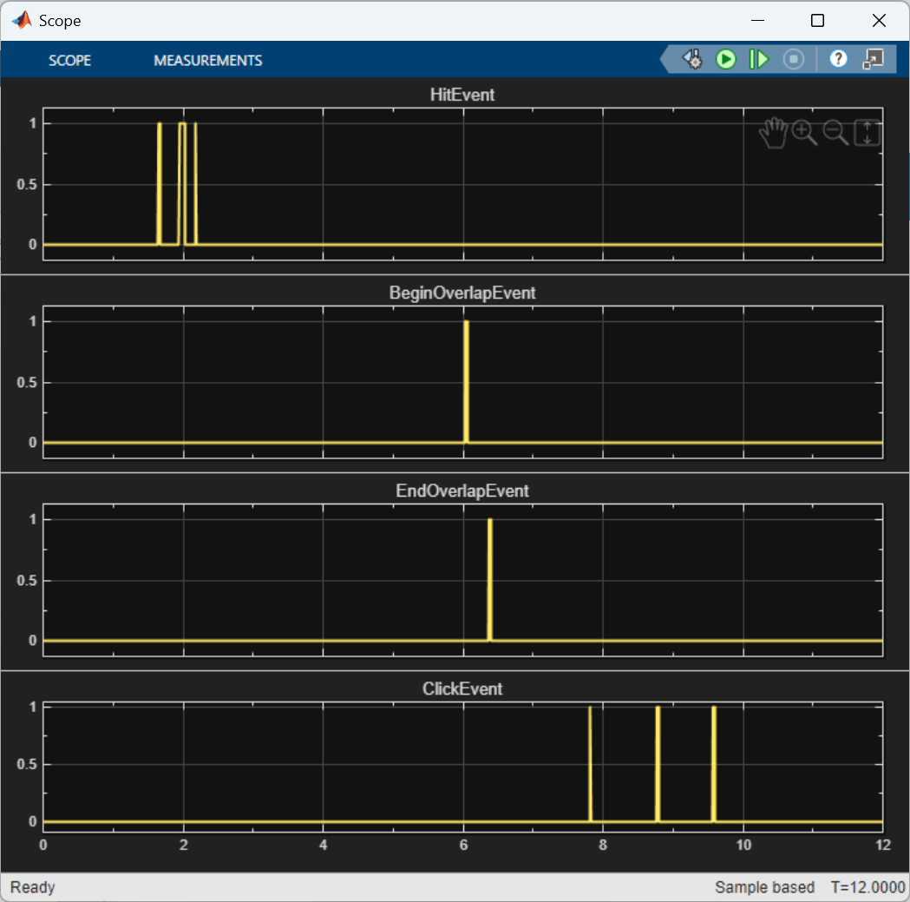Click the last spike in ClickEvent plot
Image resolution: width=910 pixels, height=902 pixels.
tap(713, 762)
